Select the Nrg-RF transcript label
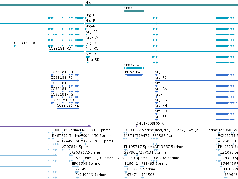 click(x=92, y=43)
